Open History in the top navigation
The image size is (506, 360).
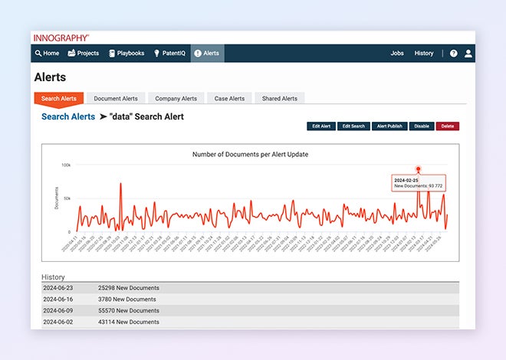423,54
